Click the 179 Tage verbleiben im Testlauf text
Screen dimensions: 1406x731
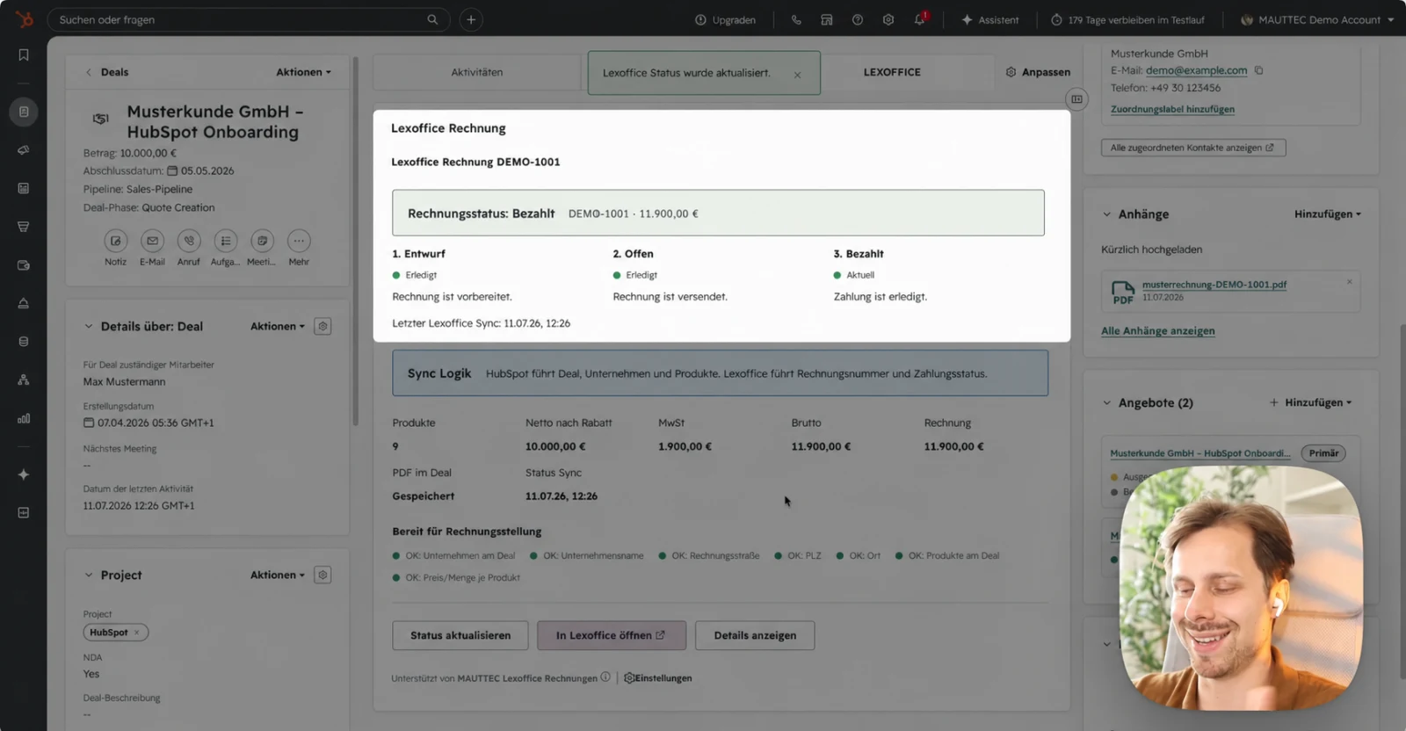coord(1136,19)
